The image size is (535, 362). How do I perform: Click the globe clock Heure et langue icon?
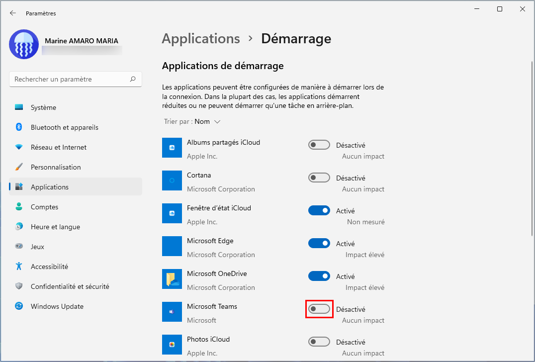pos(19,227)
